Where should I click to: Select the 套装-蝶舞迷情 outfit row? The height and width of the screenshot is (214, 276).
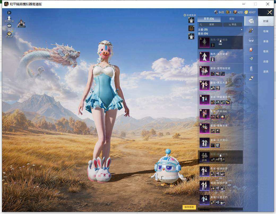click(x=220, y=128)
